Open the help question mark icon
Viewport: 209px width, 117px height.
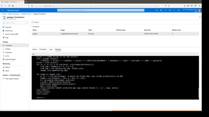tap(174, 10)
